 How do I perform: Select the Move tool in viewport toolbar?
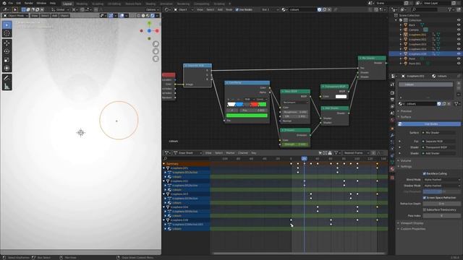point(7,43)
